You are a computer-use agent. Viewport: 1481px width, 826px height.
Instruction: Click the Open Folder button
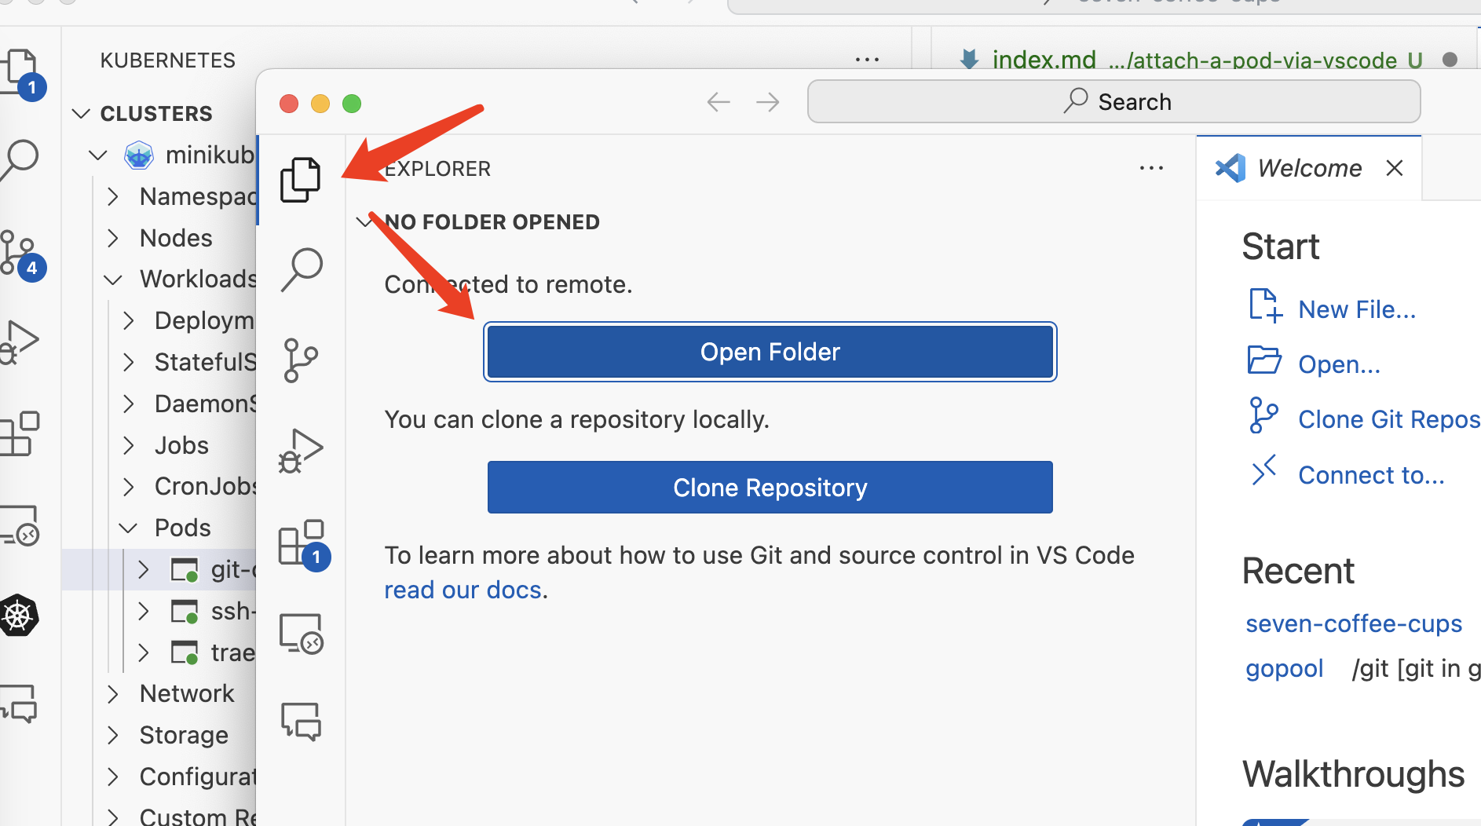[770, 352]
